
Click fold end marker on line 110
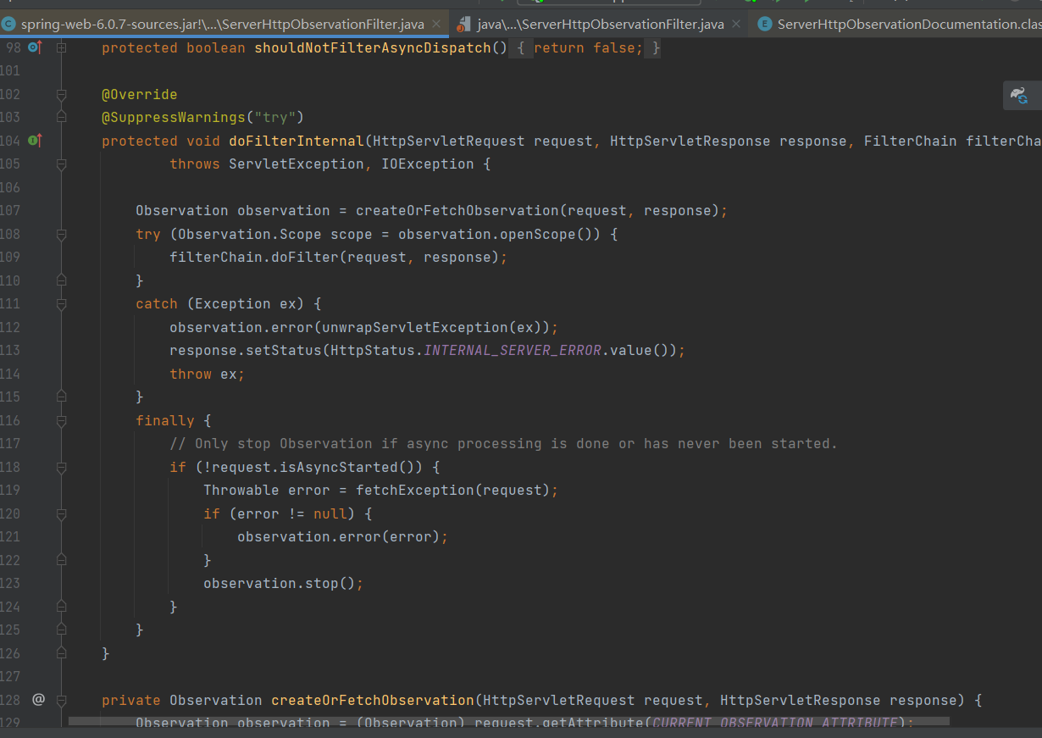(61, 280)
